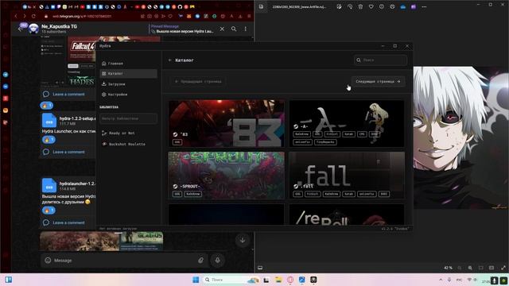This screenshot has width=509, height=286.
Task: Click fire reaction under hydra-1.2.2-setup post
Action: pos(49,140)
